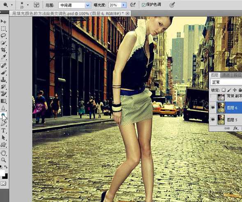Select the Zoom tool in toolbox
The height and width of the screenshot is (202, 242).
3,160
